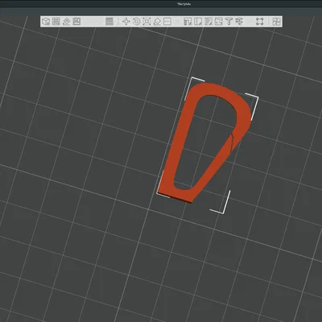This screenshot has height=322, width=322.
Task: Click the Arrange all objects icon
Action: [x=76, y=22]
